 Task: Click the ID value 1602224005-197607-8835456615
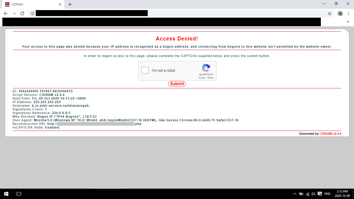[46, 91]
